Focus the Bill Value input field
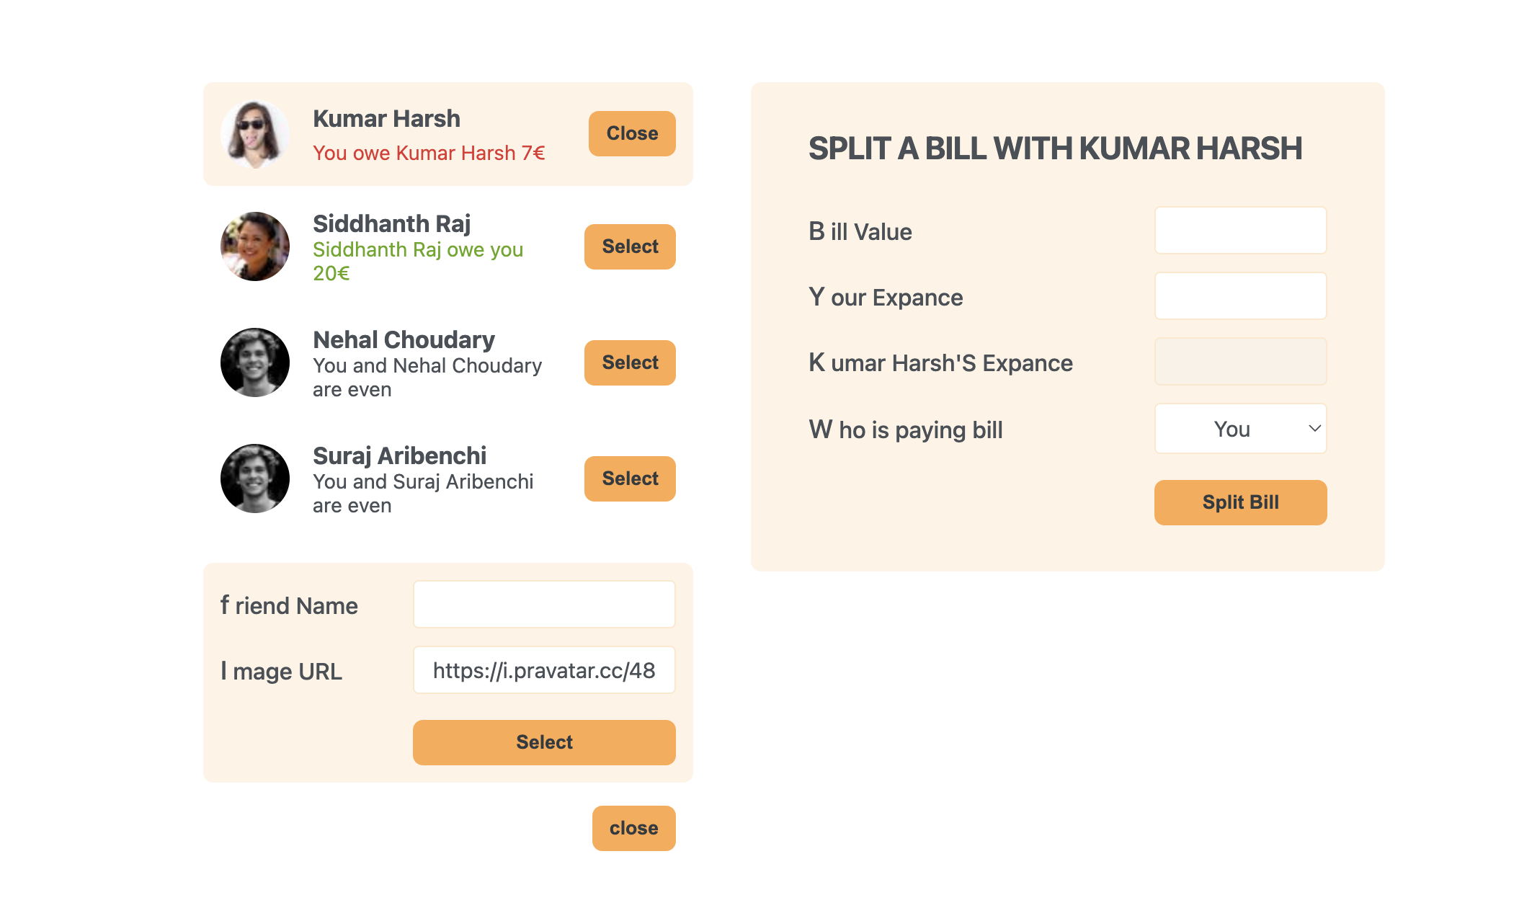 [x=1240, y=231]
